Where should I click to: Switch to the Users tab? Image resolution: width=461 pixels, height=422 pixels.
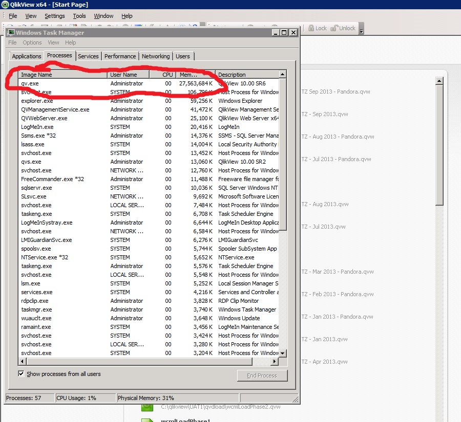[x=183, y=56]
